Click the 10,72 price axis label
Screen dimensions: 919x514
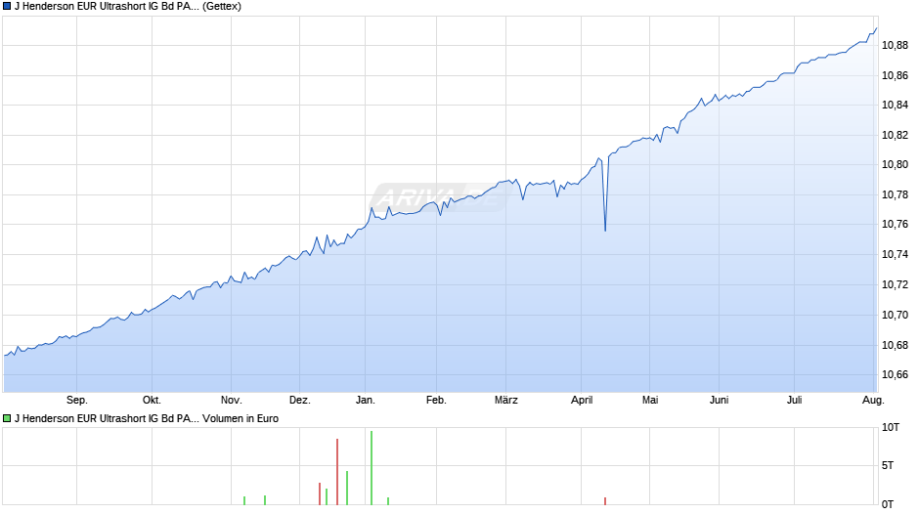(x=895, y=284)
